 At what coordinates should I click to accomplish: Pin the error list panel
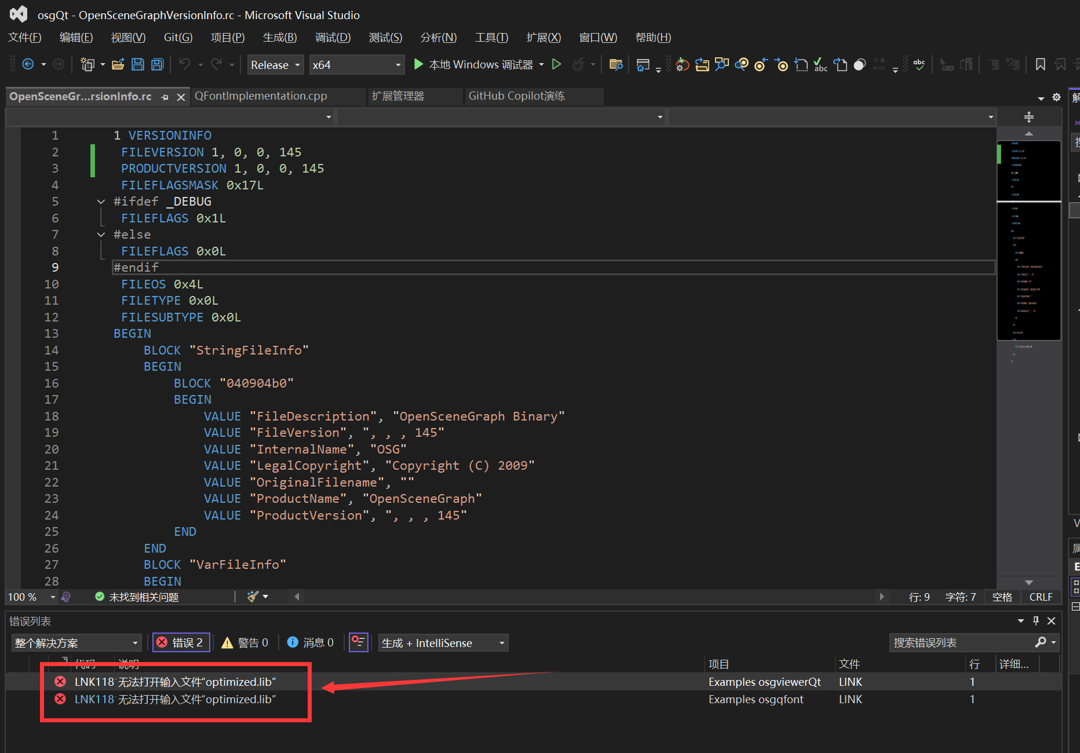(x=1036, y=621)
